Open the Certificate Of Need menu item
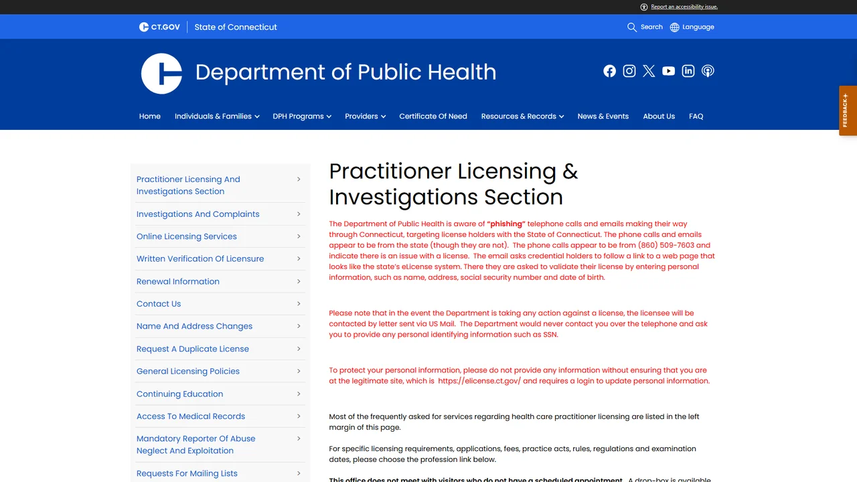The image size is (857, 482). [433, 116]
